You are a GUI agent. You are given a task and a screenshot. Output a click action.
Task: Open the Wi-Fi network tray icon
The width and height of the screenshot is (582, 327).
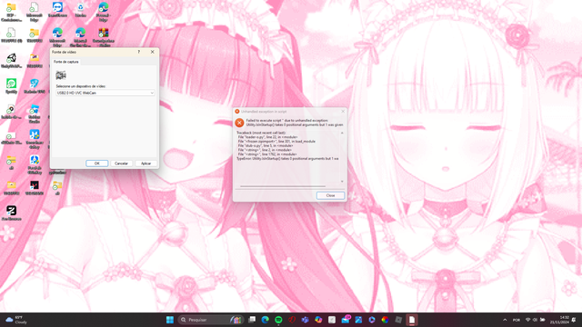[x=527, y=320]
